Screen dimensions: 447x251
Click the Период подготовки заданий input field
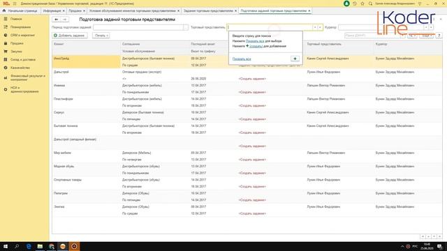coord(138,27)
